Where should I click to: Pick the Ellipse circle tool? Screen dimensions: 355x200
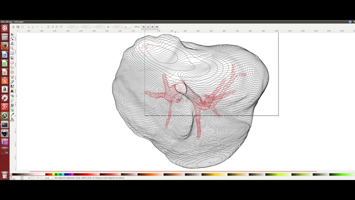pos(12,63)
